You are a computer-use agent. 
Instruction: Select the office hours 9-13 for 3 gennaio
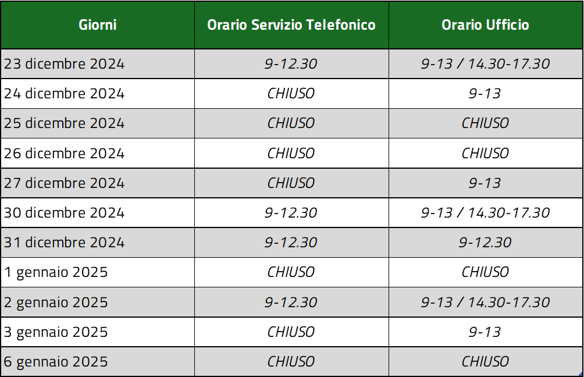point(486,332)
